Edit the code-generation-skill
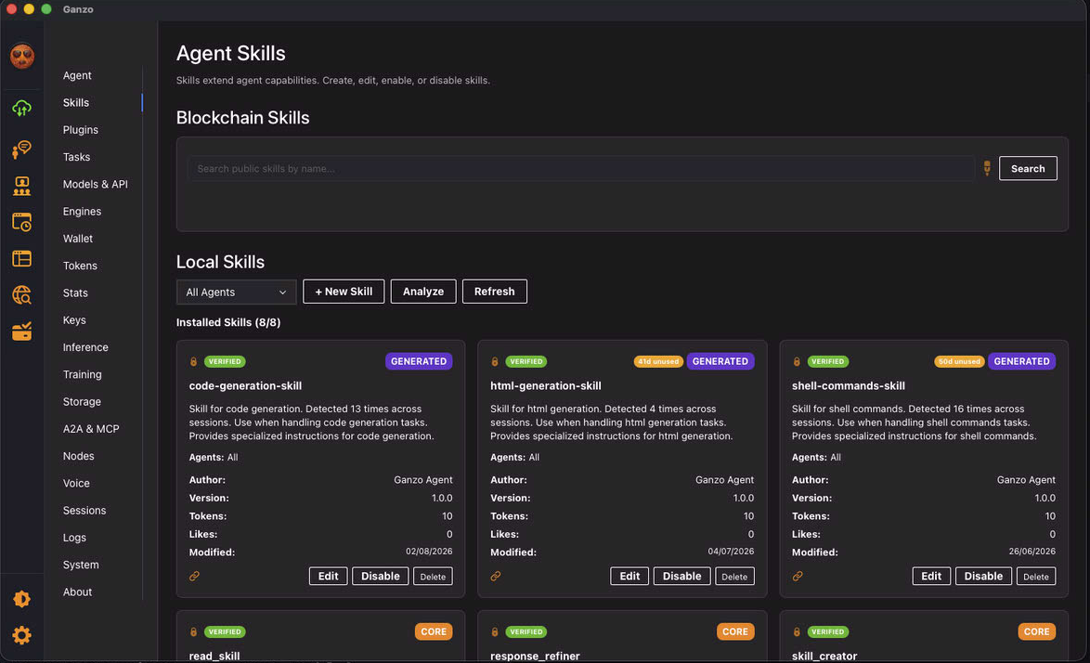 click(328, 576)
